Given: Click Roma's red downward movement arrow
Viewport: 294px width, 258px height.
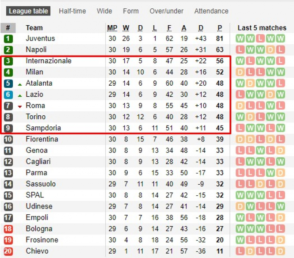Looking at the screenshot, I should [20, 106].
